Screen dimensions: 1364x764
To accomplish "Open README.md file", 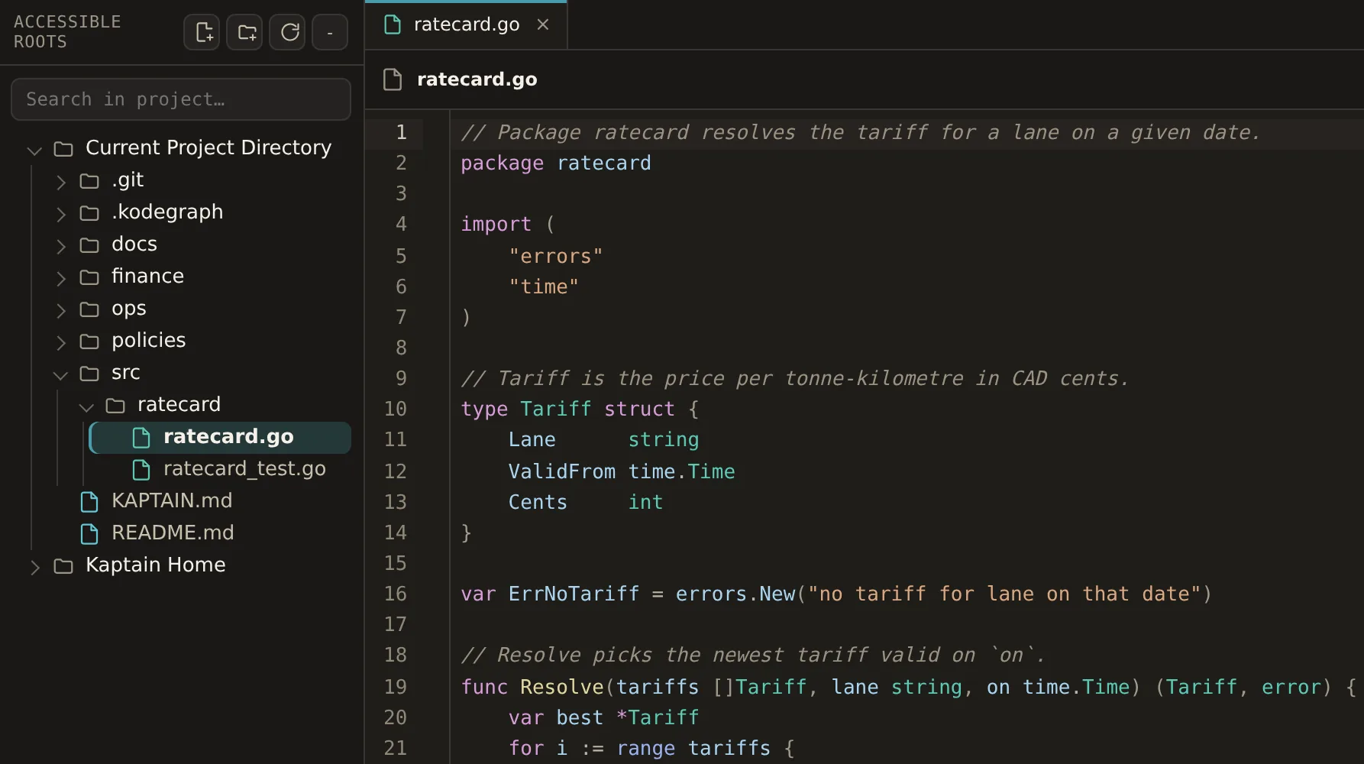I will pyautogui.click(x=173, y=533).
